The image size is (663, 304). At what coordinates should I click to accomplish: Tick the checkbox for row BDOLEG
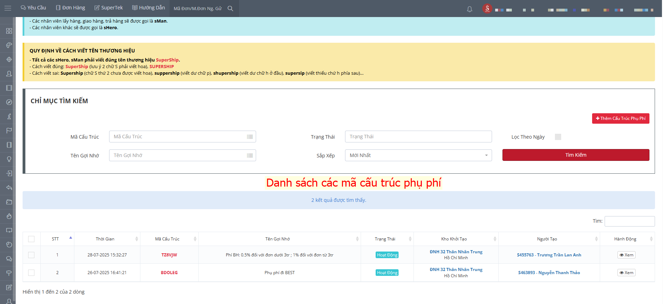point(31,273)
